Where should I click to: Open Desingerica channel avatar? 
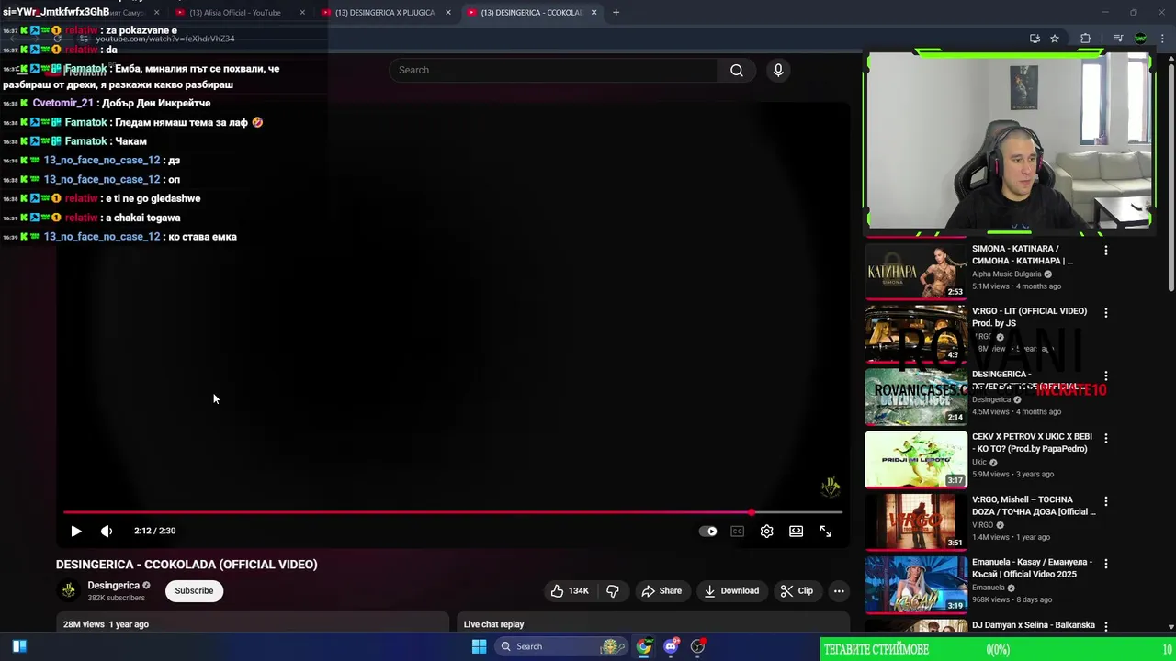[68, 590]
